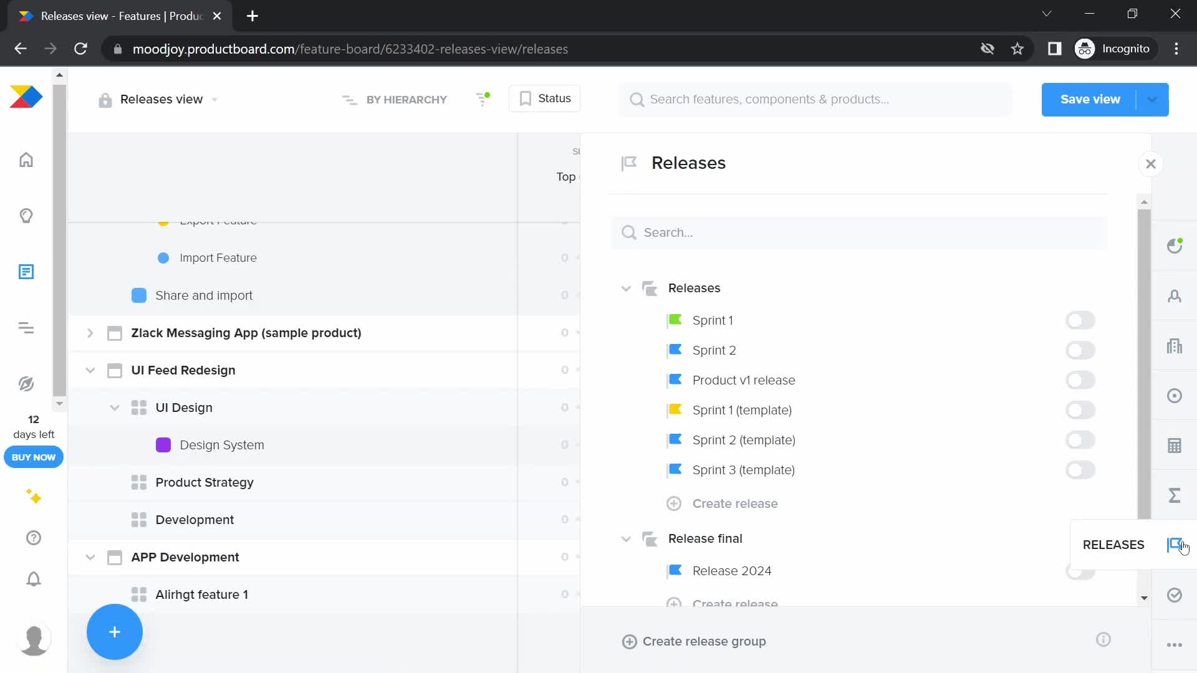Click BUY NOW button
This screenshot has height=673, width=1197.
tap(34, 457)
